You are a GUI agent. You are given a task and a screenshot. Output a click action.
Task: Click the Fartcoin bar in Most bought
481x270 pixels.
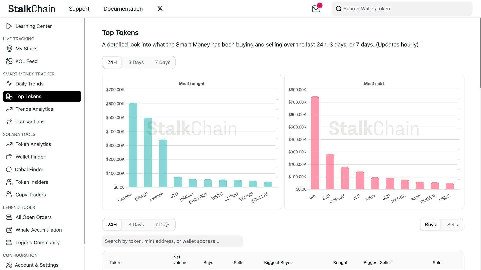point(133,145)
